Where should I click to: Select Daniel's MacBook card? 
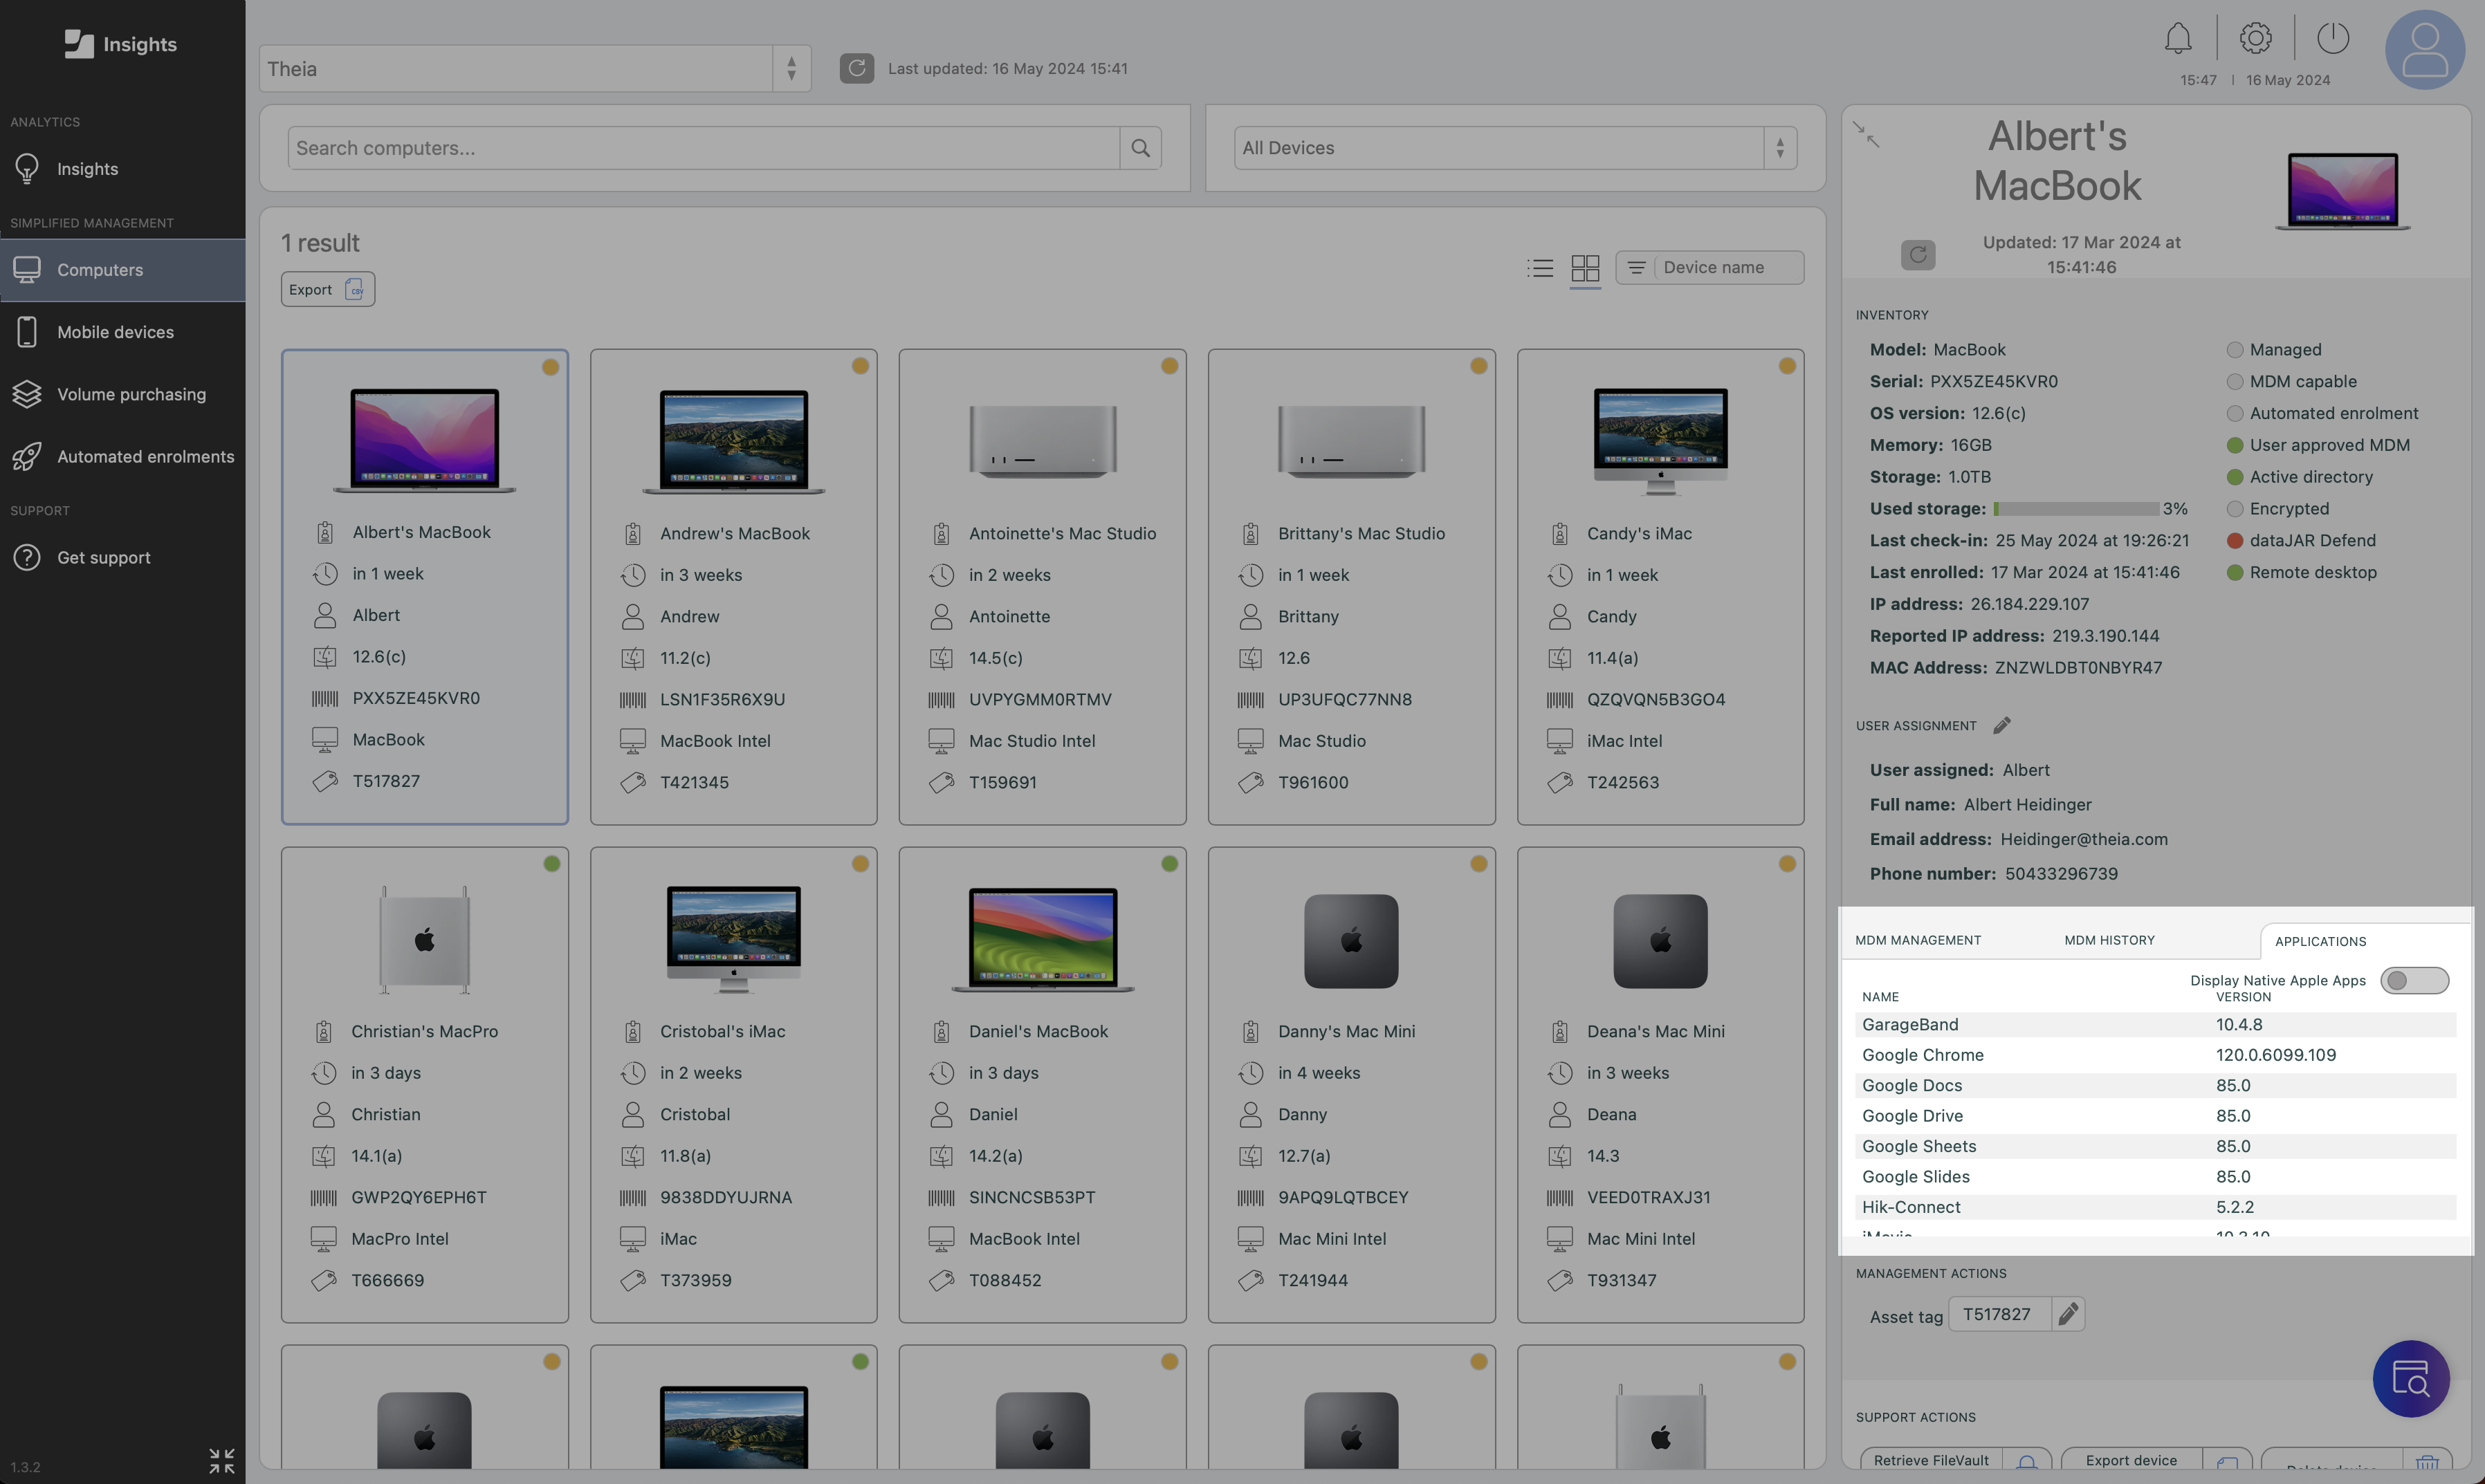(x=1043, y=1085)
